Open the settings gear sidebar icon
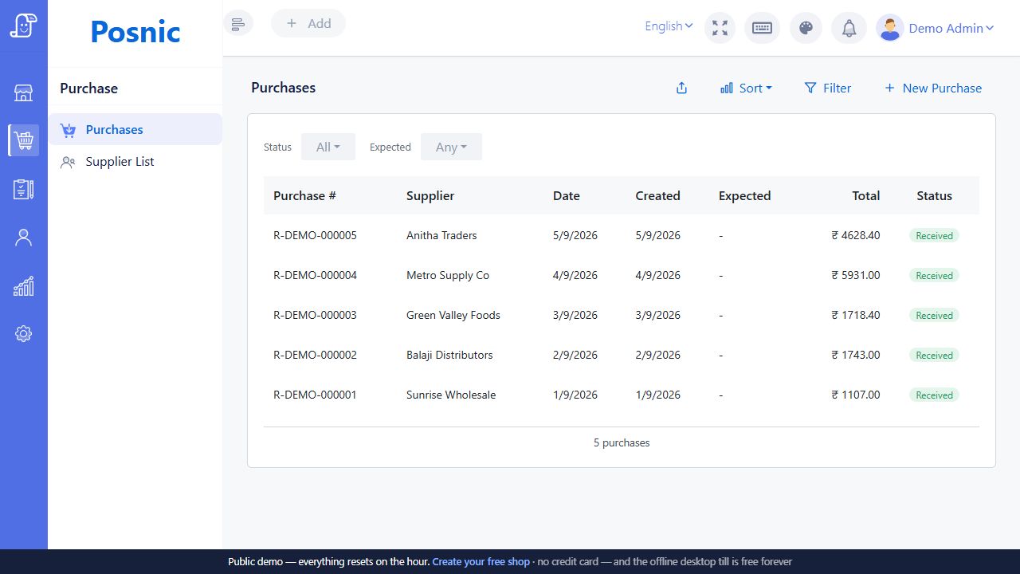The width and height of the screenshot is (1020, 574). [x=24, y=334]
